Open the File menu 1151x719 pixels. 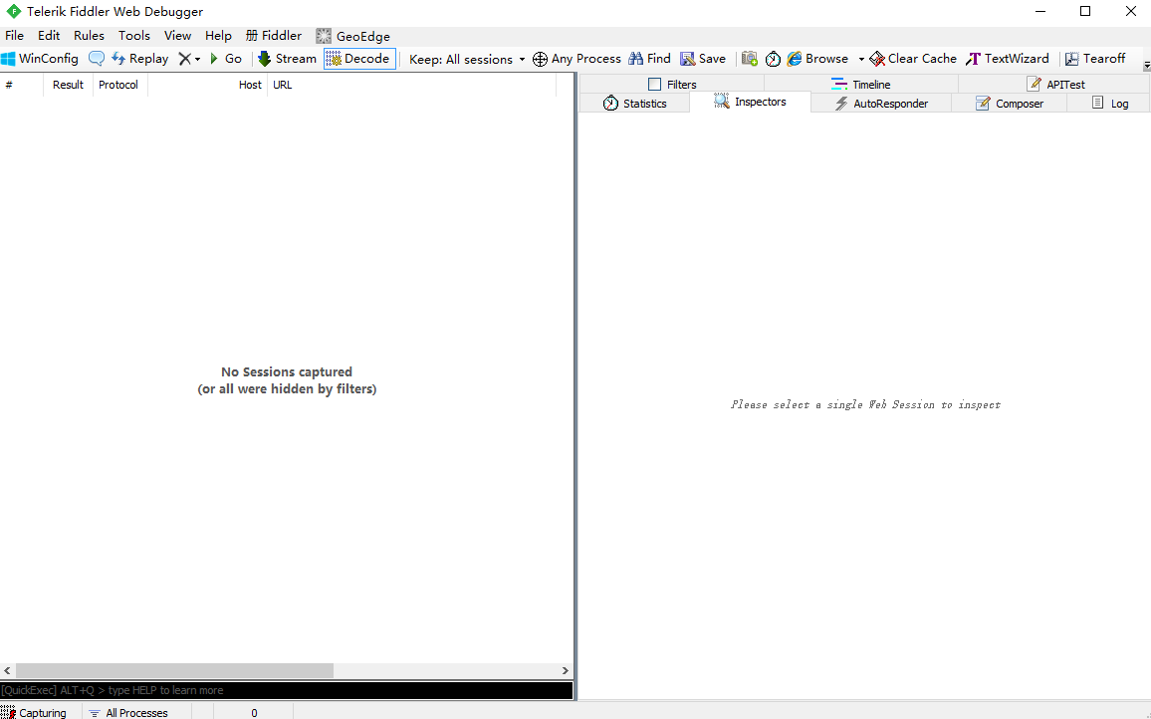pyautogui.click(x=14, y=35)
